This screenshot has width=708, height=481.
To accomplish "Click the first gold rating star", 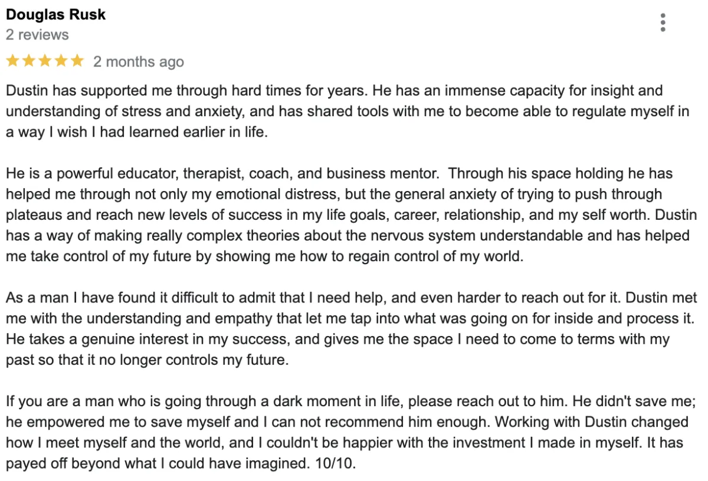I will pyautogui.click(x=12, y=61).
